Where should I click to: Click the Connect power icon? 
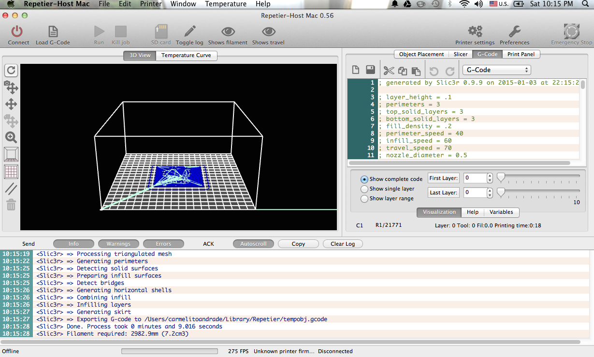tap(17, 32)
